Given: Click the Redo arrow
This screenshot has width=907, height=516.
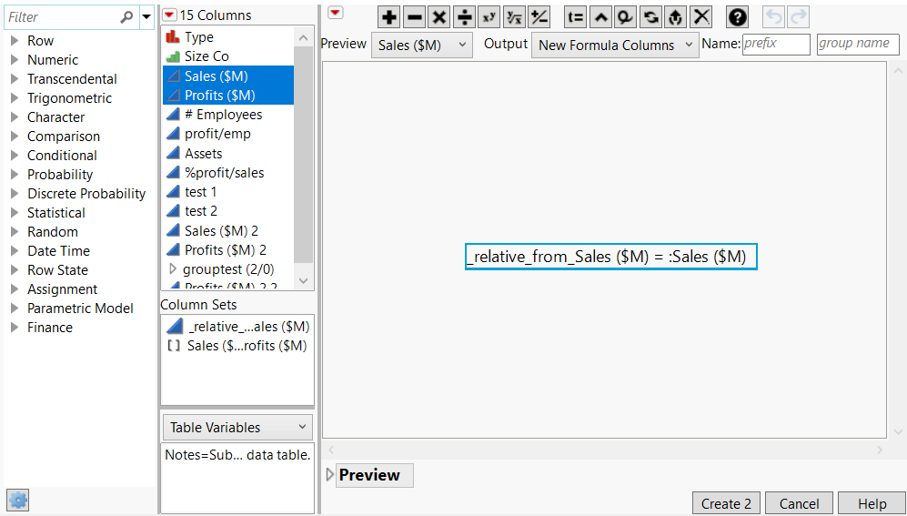Looking at the screenshot, I should point(798,17).
